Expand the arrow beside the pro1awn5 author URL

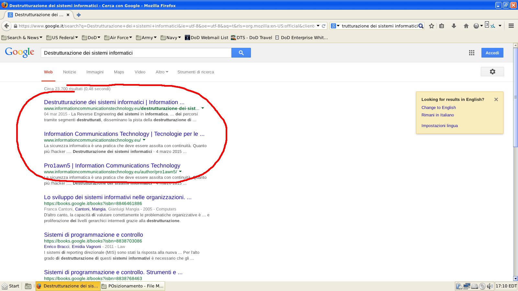180,171
